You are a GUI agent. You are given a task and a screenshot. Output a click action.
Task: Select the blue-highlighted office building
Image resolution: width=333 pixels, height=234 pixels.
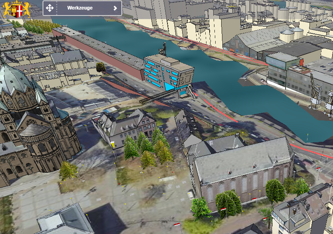point(161,73)
